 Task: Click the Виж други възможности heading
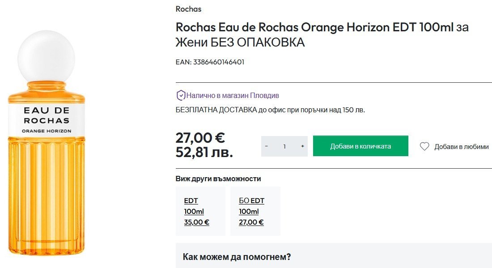pos(218,179)
